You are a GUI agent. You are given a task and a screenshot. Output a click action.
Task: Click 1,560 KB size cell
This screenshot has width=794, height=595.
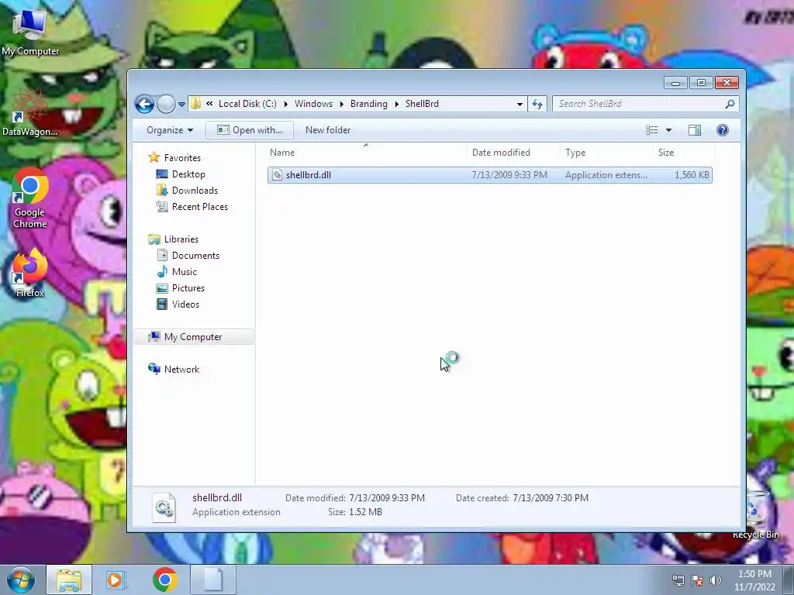click(692, 175)
